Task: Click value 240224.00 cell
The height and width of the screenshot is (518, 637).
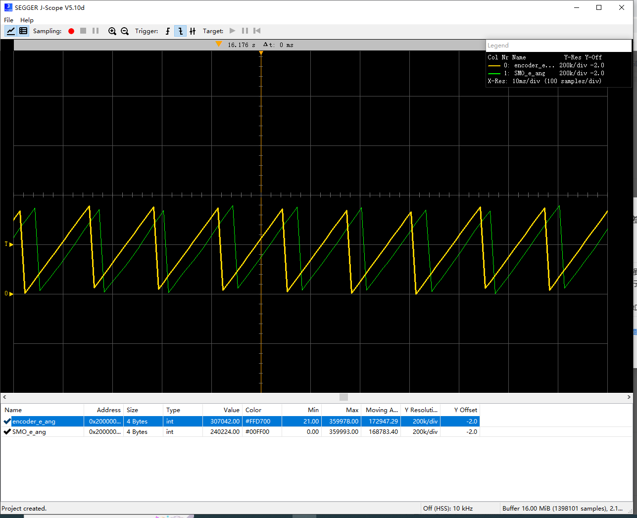Action: pyautogui.click(x=223, y=432)
